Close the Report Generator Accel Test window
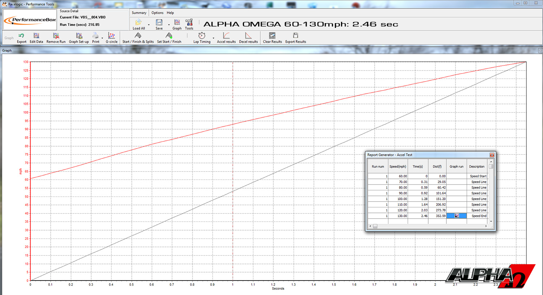Screen dimensions: 543x295 (x=492, y=155)
